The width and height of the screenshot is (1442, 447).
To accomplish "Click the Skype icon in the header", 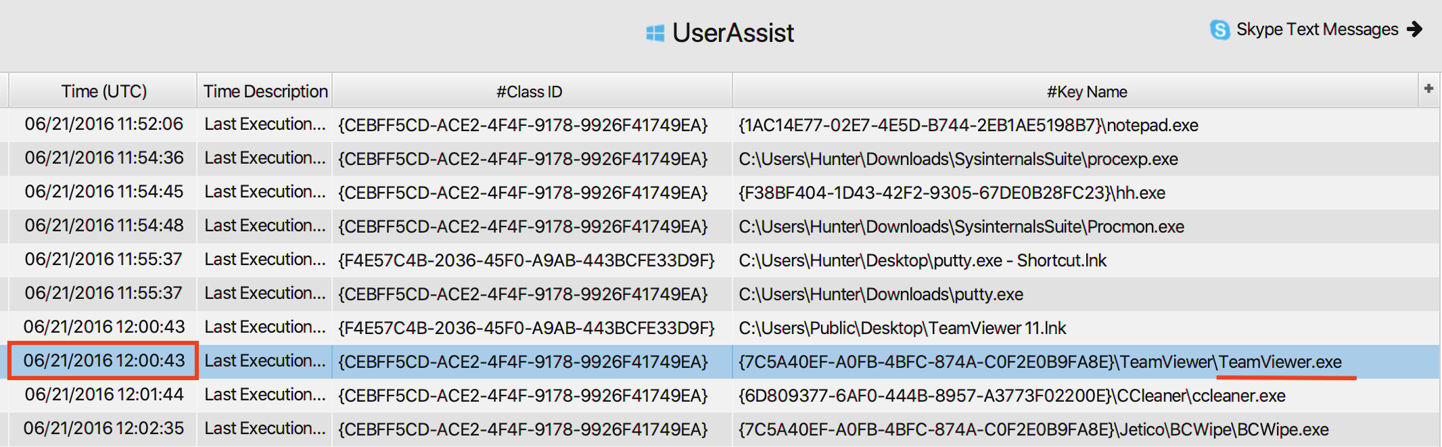I will [x=1219, y=30].
